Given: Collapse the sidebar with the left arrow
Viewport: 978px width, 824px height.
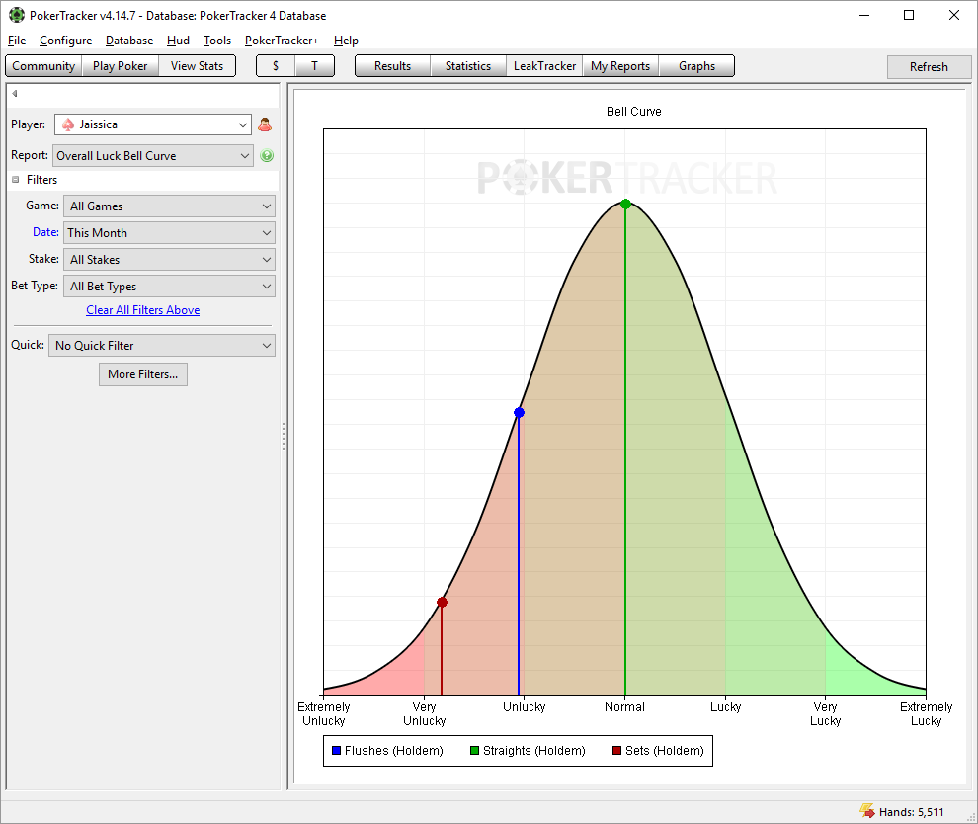Looking at the screenshot, I should coord(15,94).
